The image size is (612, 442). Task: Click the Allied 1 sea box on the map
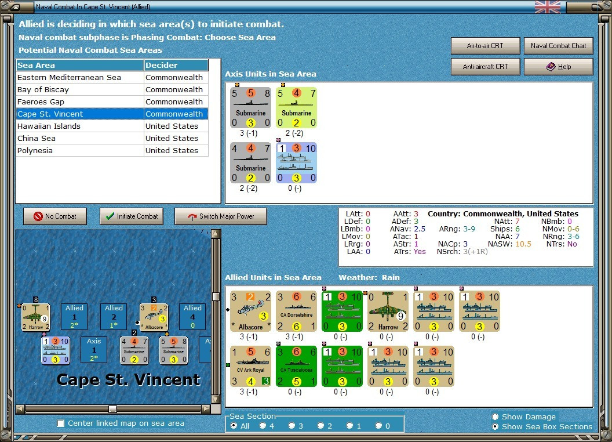point(74,317)
